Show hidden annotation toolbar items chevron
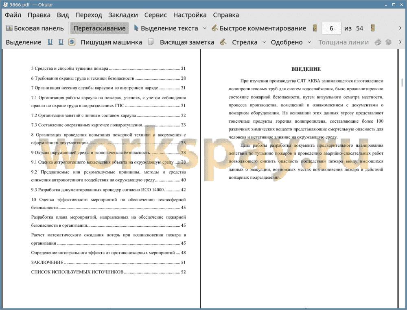The width and height of the screenshot is (407, 310). [x=400, y=42]
